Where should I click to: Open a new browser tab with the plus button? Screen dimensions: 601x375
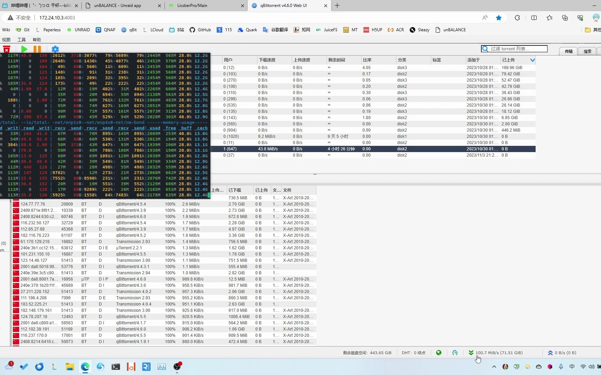point(337,6)
